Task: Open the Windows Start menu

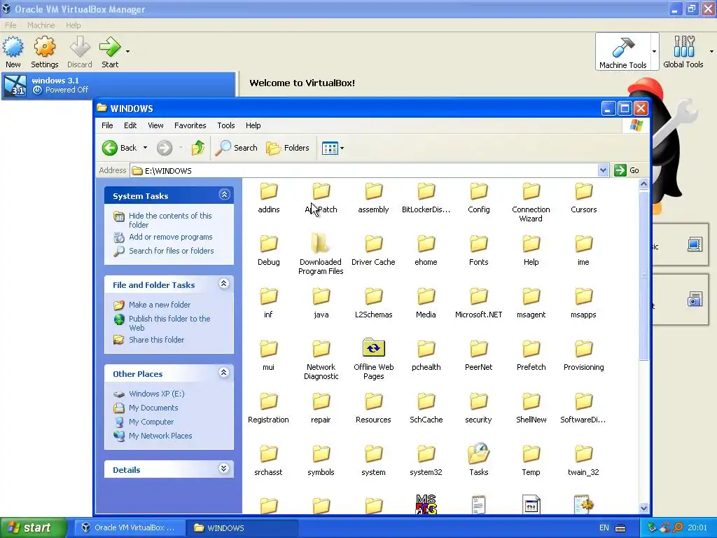Action: click(x=33, y=527)
